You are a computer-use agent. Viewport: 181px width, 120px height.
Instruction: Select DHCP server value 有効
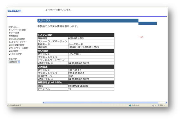click(x=70, y=76)
